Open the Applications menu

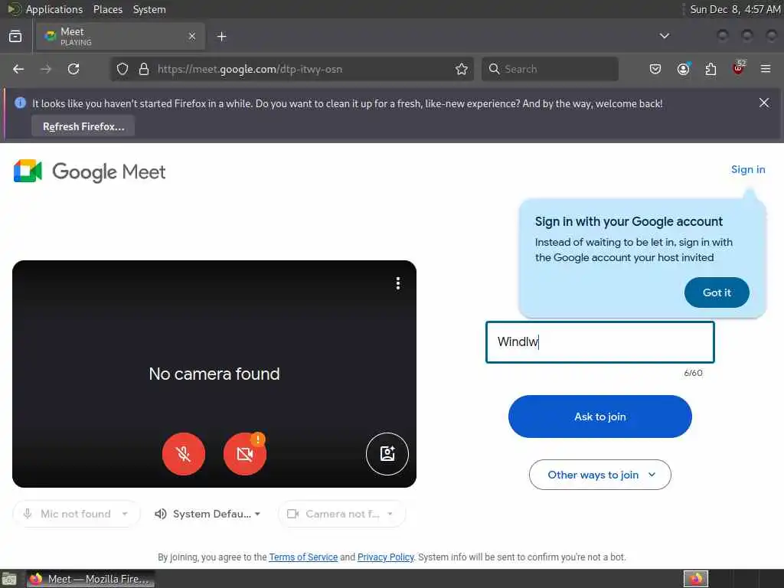pyautogui.click(x=54, y=9)
